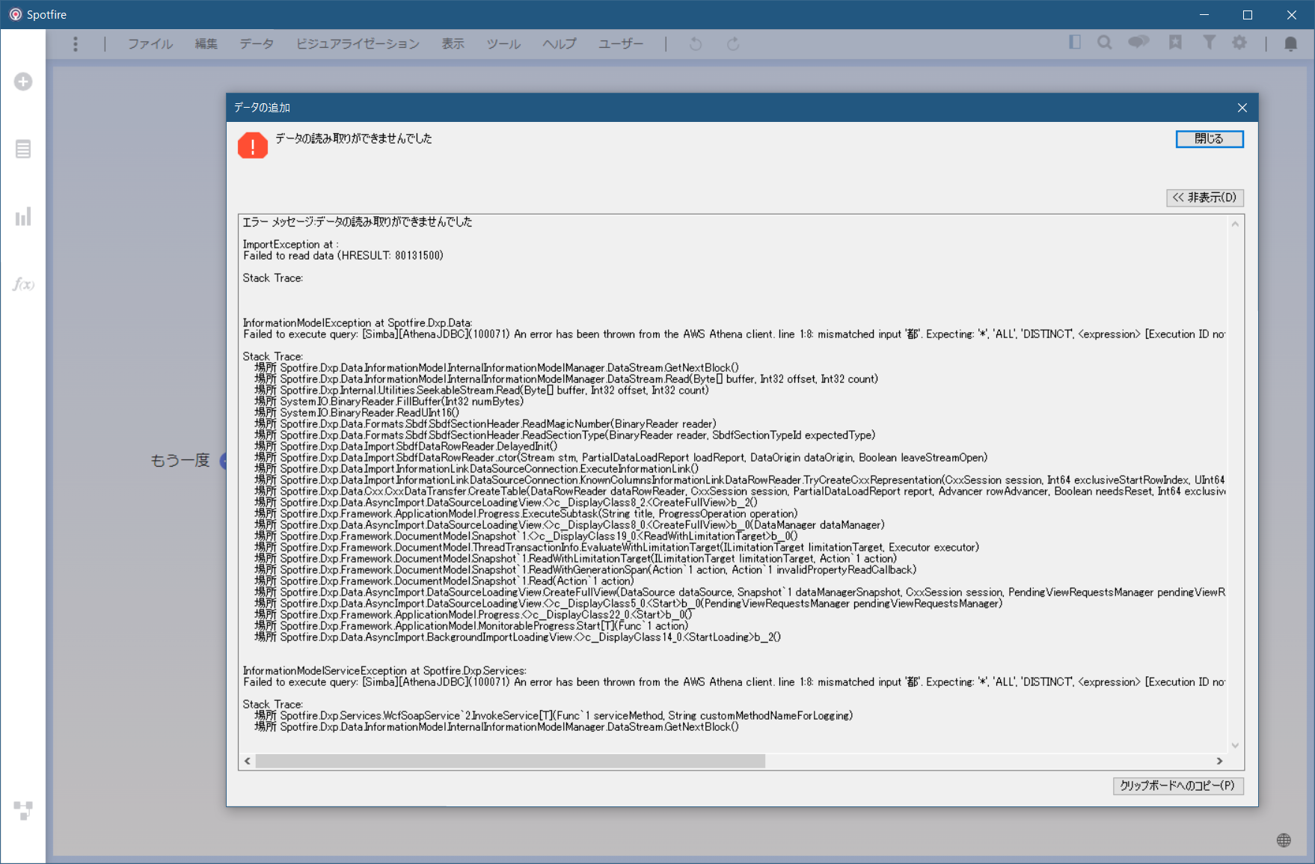Click the add data plus icon in sidebar
This screenshot has width=1315, height=864.
(23, 82)
